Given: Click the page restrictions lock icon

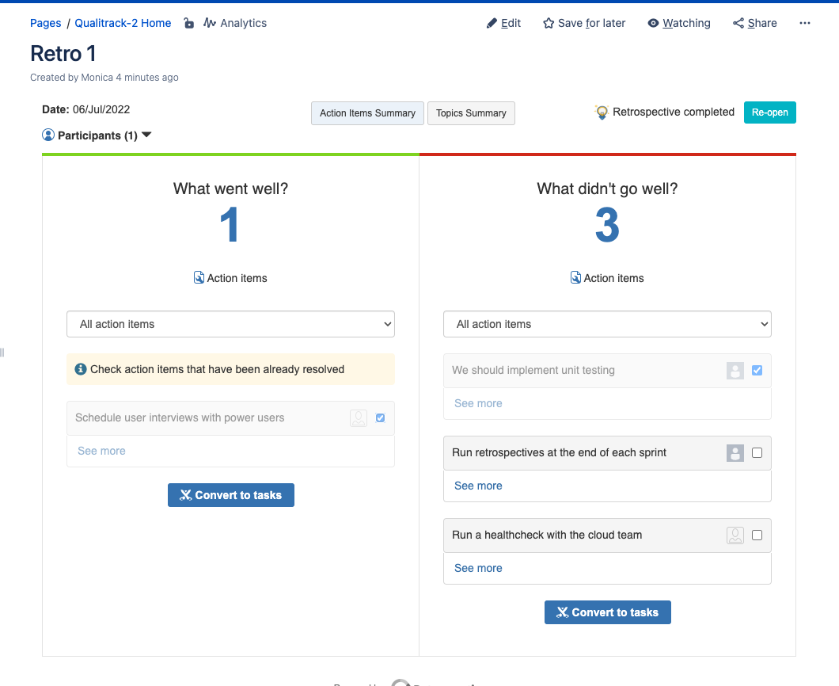Looking at the screenshot, I should (x=188, y=24).
